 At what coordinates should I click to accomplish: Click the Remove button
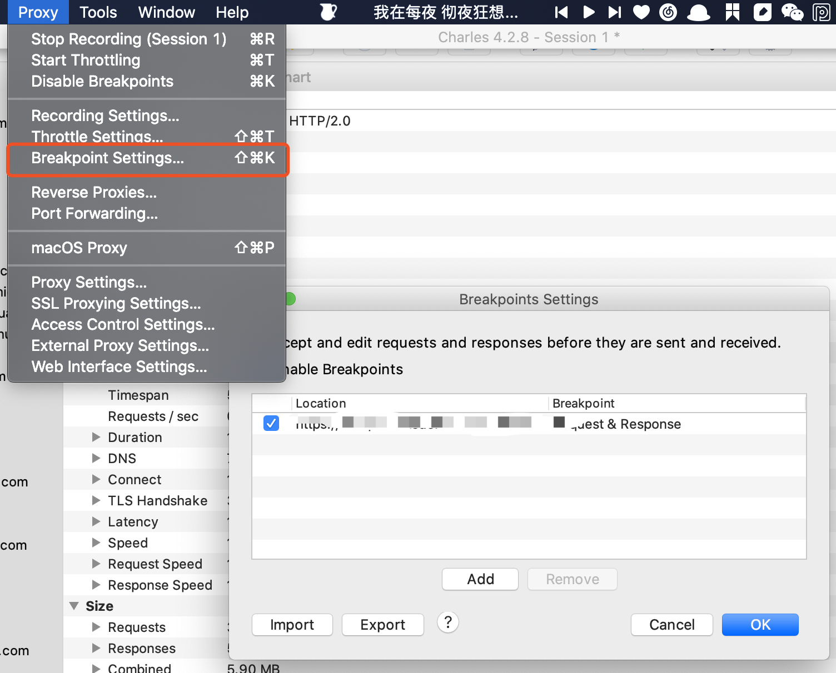pos(573,579)
